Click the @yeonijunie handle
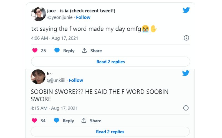 click(x=60, y=17)
